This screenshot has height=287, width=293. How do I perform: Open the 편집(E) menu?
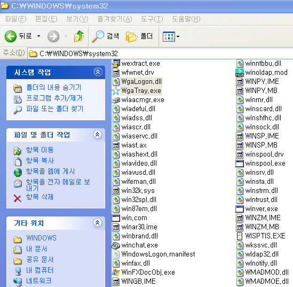tap(46, 19)
